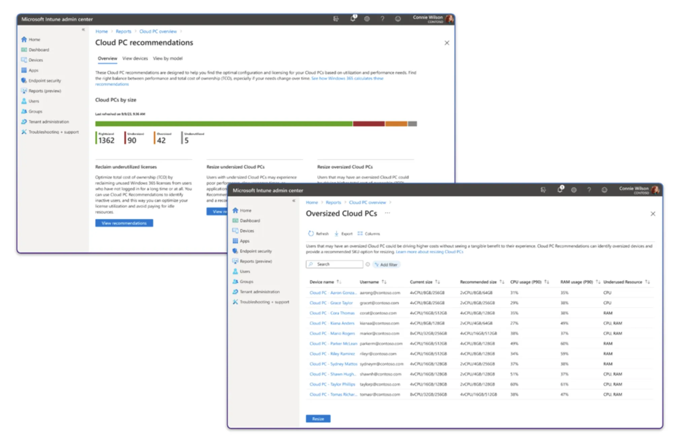Screen dimensions: 675x447
Task: Open help question mark in back window header
Action: (x=382, y=19)
